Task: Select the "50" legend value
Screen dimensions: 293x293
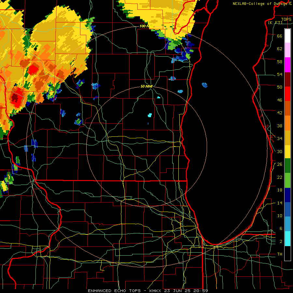Action: pos(280,87)
